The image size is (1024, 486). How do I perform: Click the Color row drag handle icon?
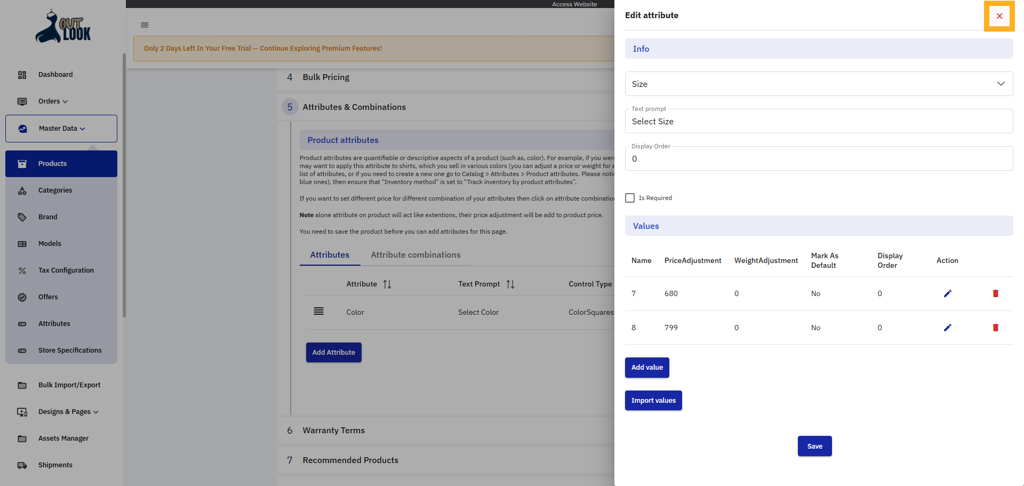point(318,312)
